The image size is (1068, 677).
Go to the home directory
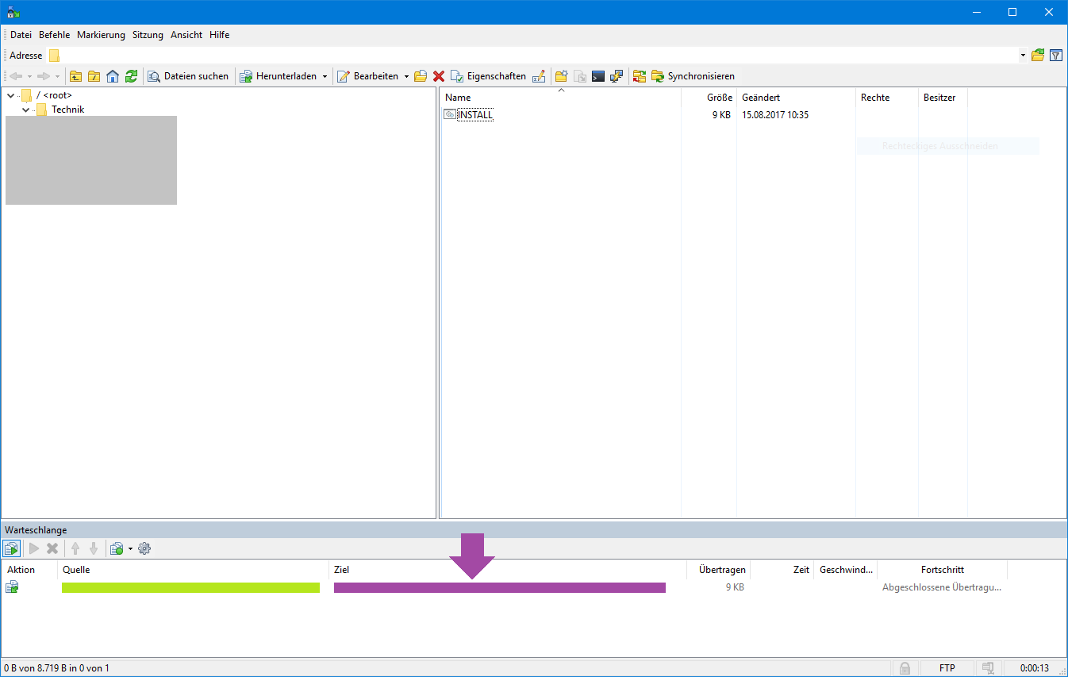coord(113,76)
